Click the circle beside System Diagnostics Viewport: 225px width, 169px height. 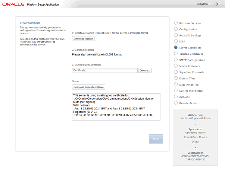pyautogui.click(x=176, y=90)
